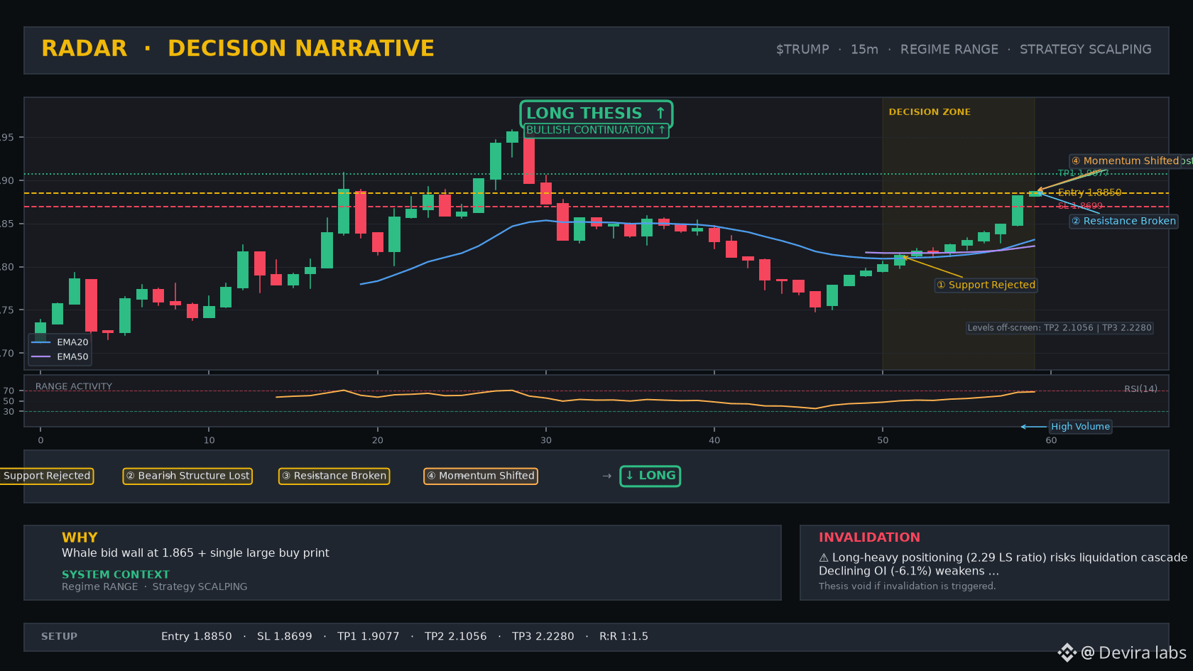Click the SYSTEM CONTEXT heading
Image resolution: width=1193 pixels, height=671 pixels.
[x=116, y=574]
